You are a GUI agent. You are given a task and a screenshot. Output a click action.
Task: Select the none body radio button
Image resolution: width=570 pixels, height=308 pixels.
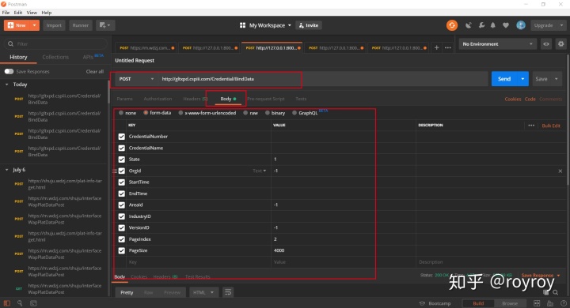coord(121,113)
